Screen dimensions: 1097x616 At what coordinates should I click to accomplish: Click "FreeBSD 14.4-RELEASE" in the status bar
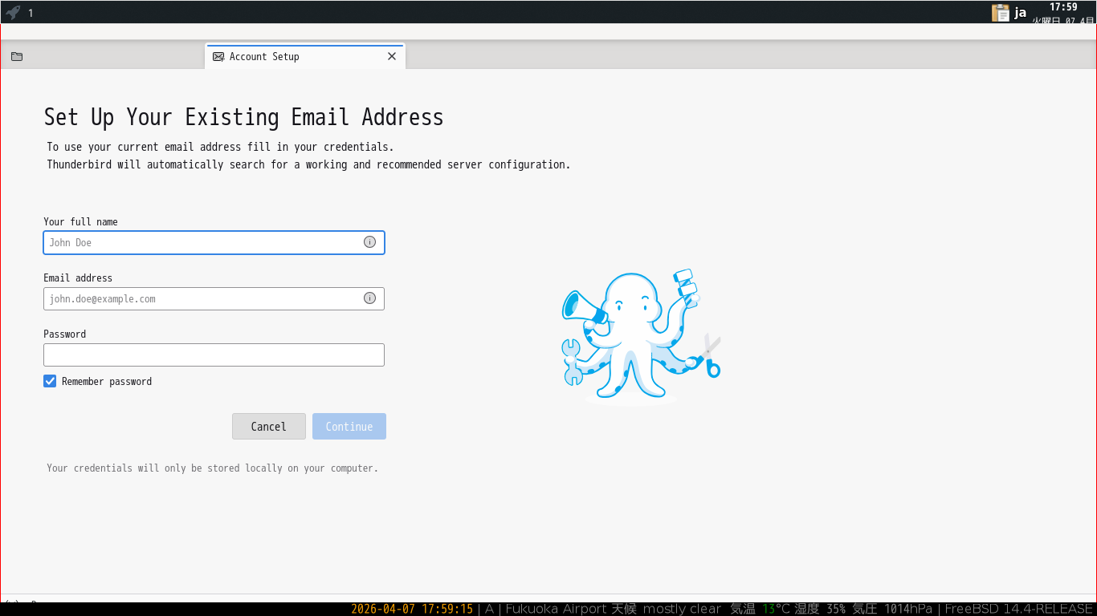(1018, 609)
